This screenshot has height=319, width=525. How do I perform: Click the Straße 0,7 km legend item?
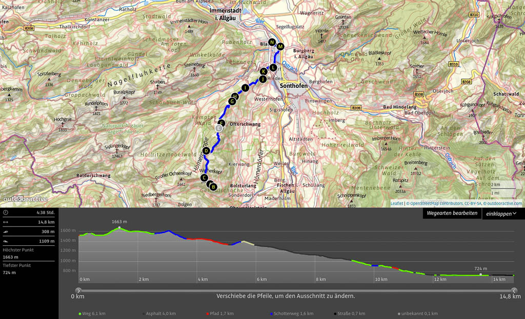[349, 313]
